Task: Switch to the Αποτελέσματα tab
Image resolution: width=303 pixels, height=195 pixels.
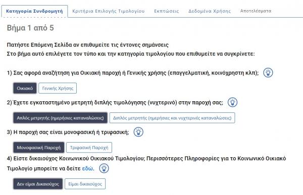Action: coord(256,11)
